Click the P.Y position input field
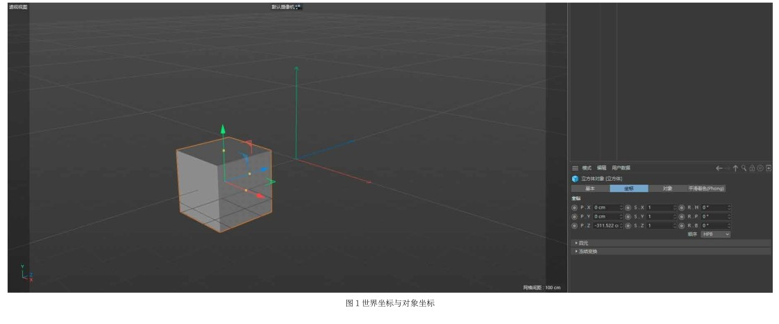 coord(605,216)
